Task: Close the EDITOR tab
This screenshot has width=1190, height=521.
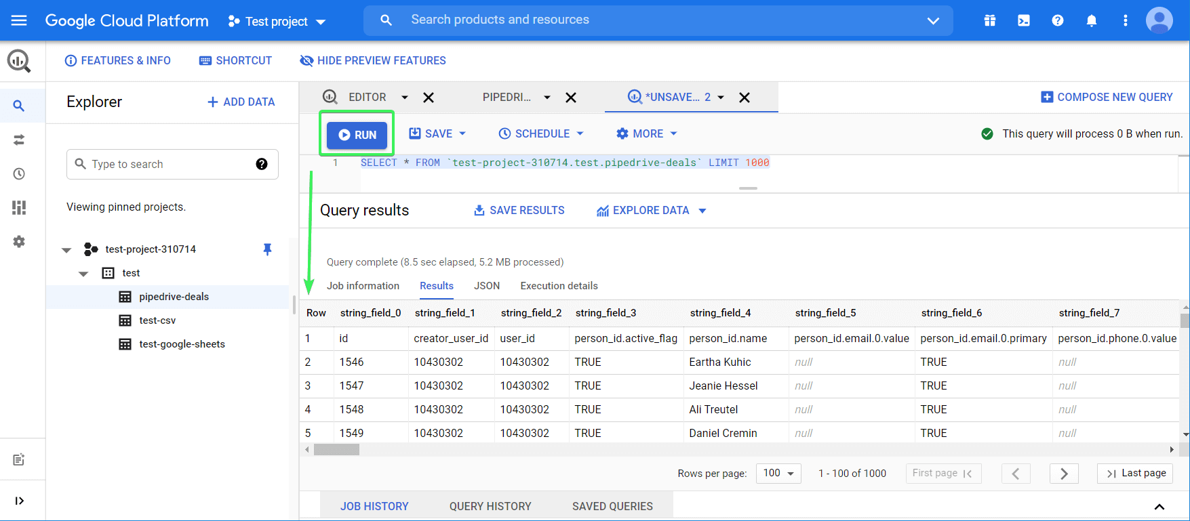Action: click(429, 98)
